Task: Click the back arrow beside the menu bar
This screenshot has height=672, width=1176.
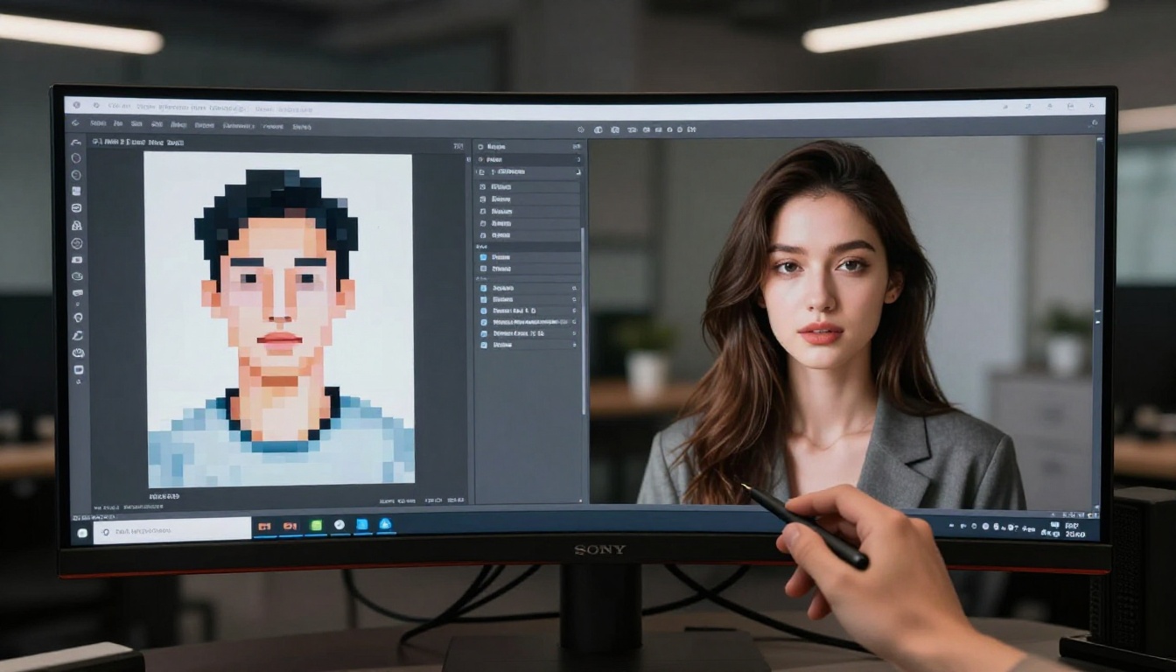Action: click(x=76, y=124)
